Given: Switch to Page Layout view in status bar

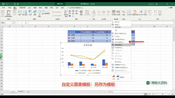Looking at the screenshot, I should click(x=149, y=94).
